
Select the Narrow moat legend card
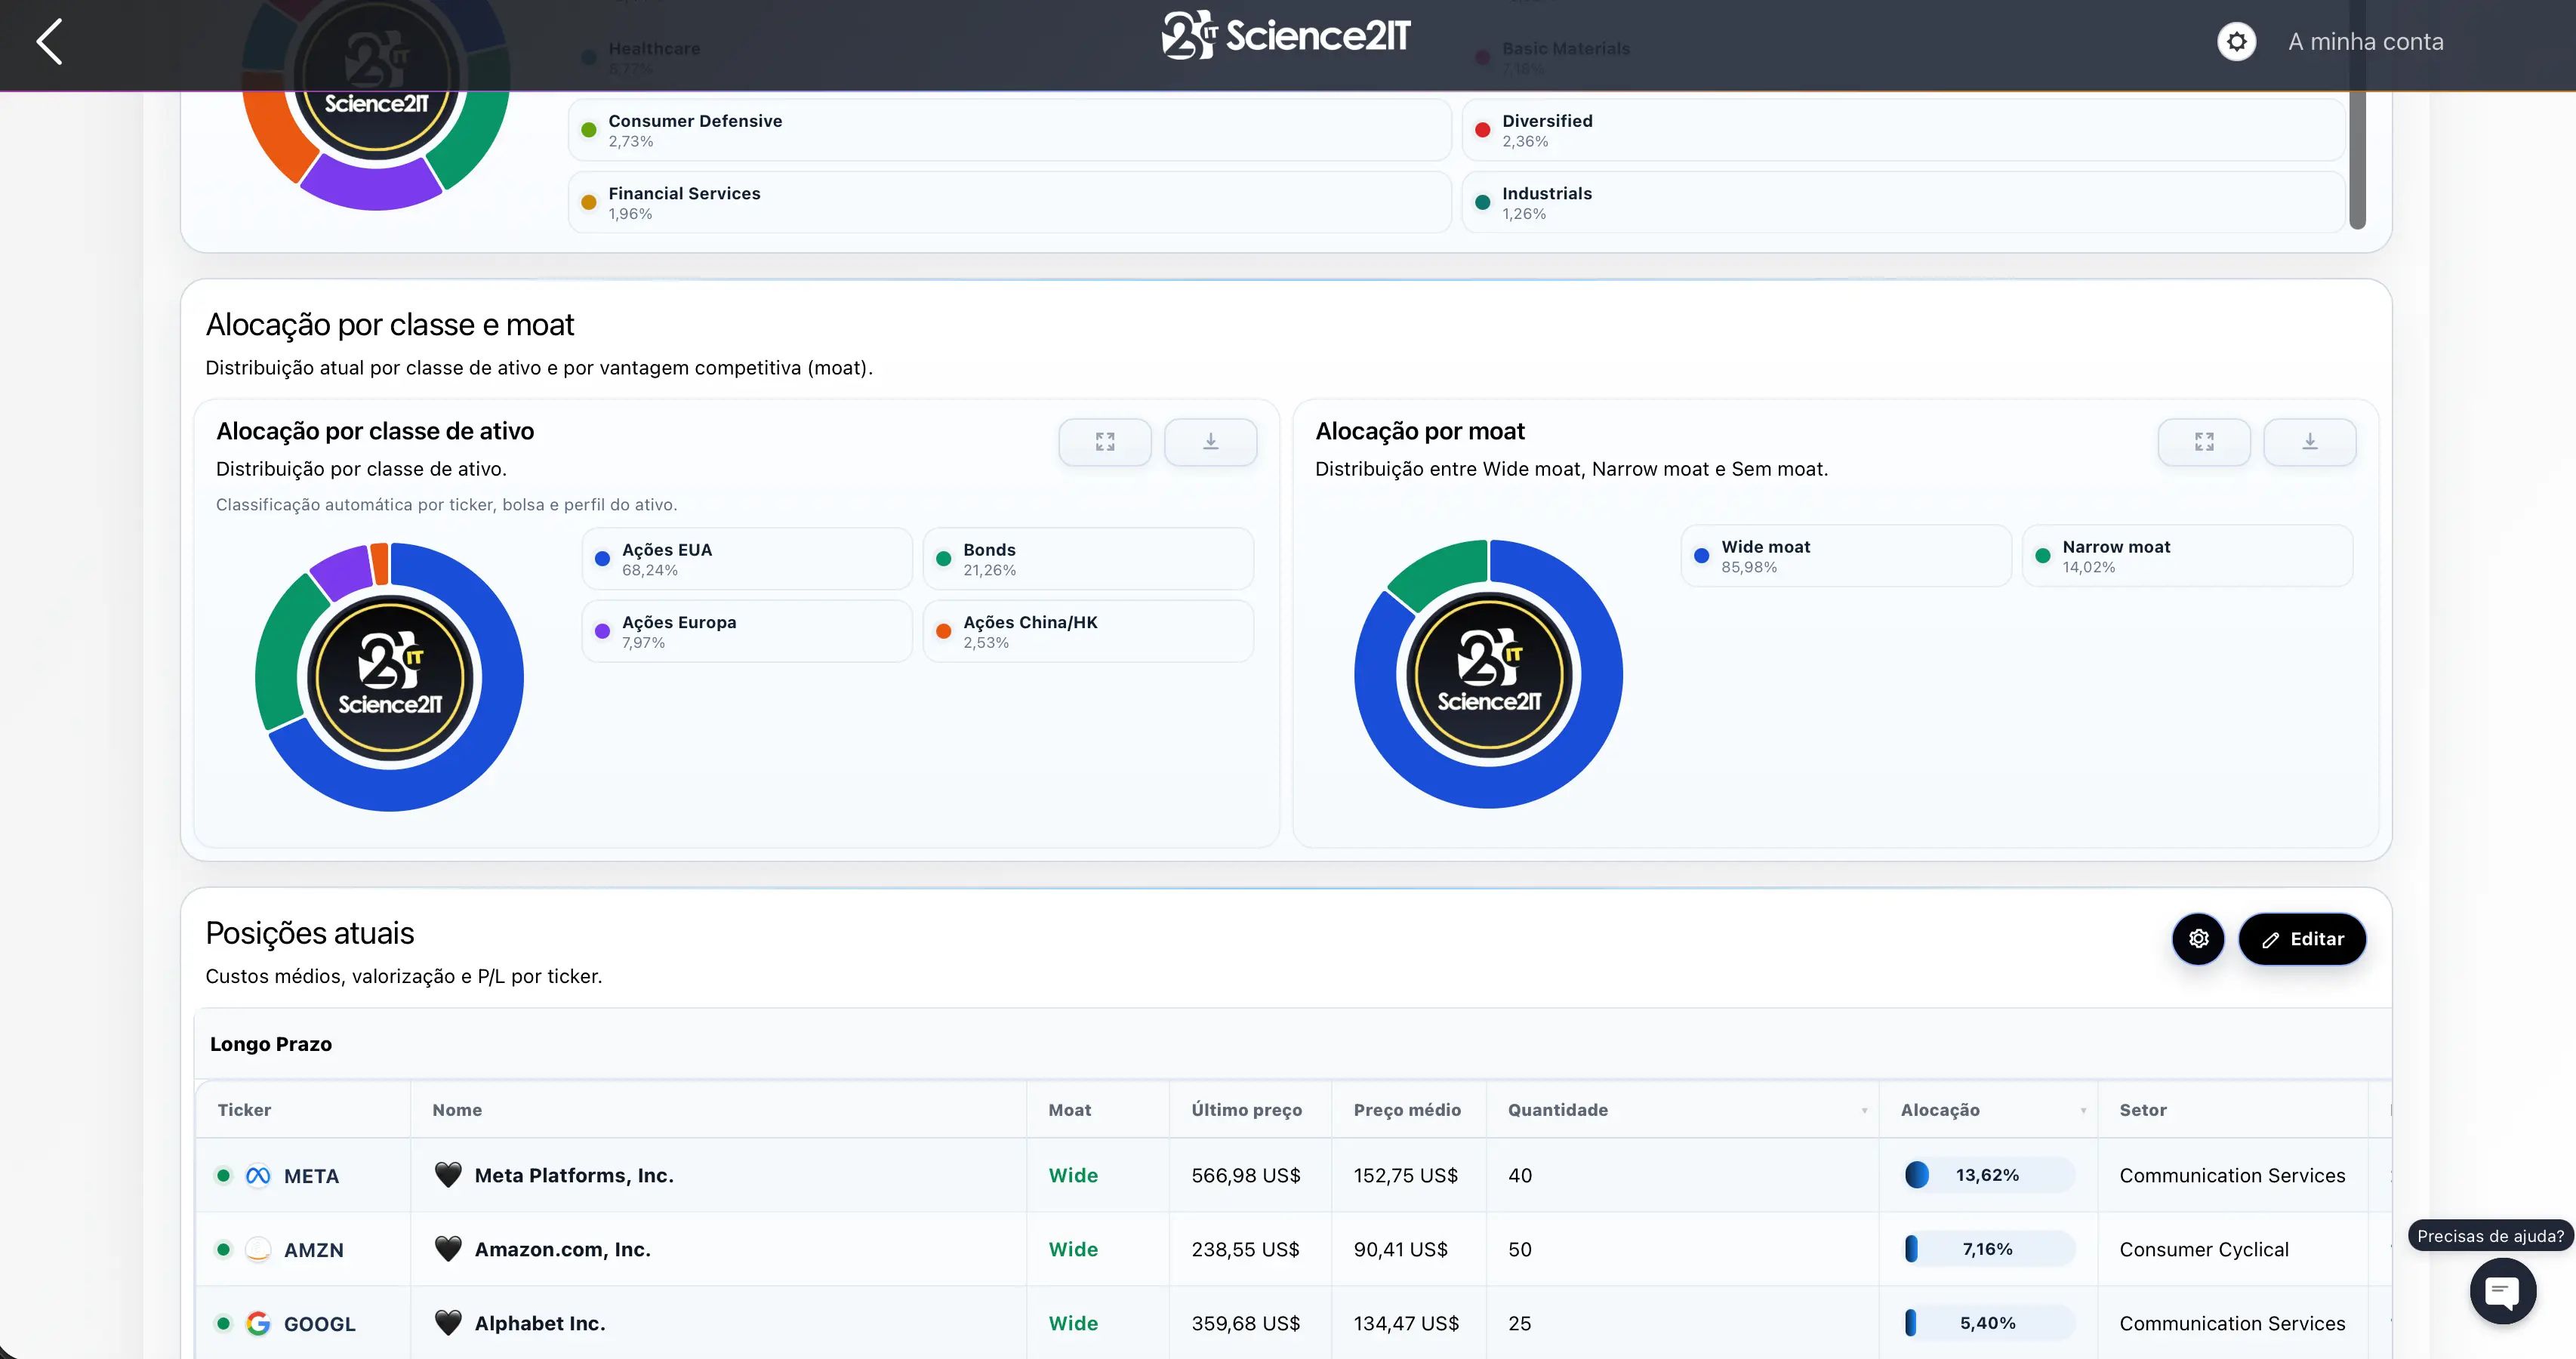click(x=2187, y=556)
